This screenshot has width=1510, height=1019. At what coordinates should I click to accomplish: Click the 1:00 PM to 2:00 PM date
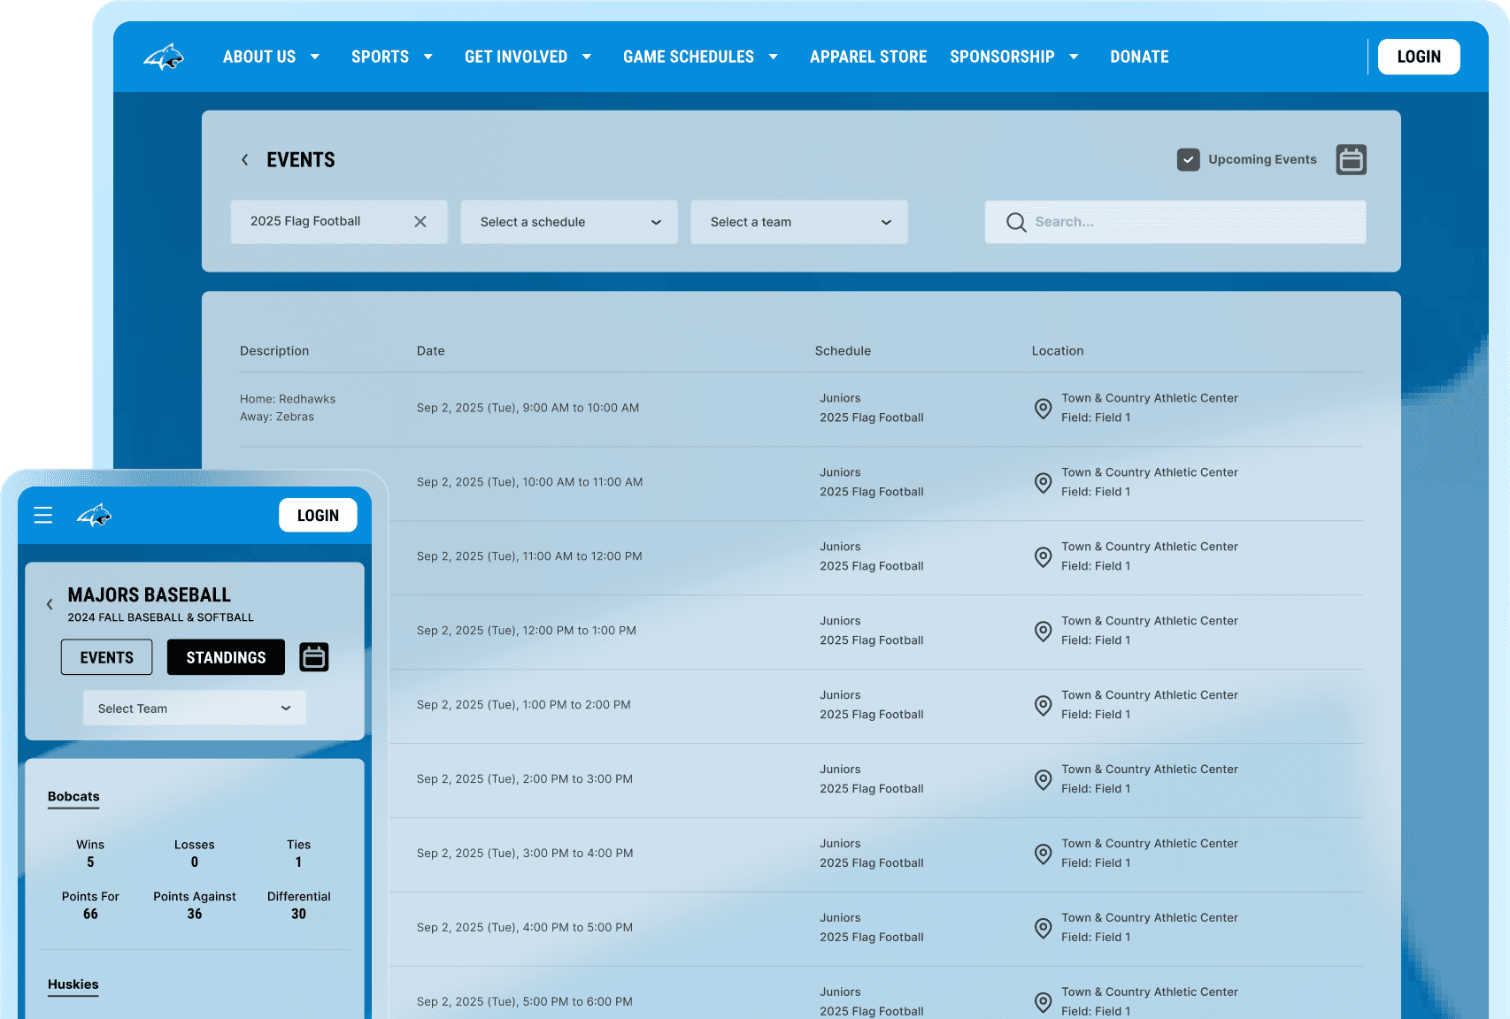pyautogui.click(x=524, y=705)
